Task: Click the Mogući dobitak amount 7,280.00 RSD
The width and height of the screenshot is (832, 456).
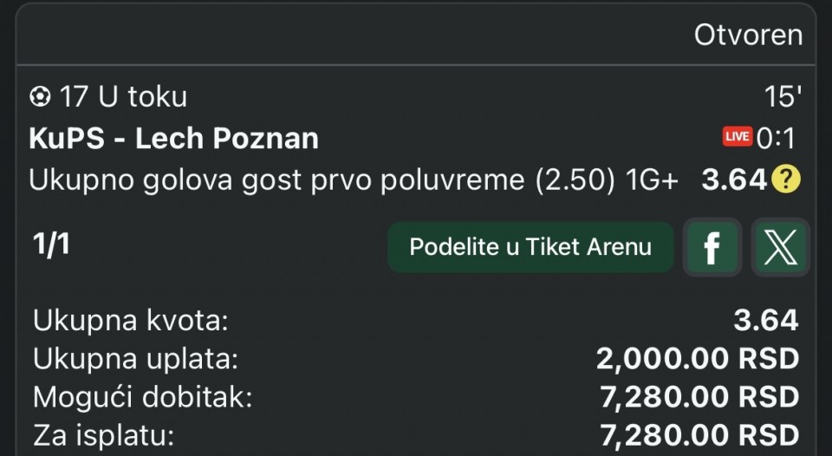Action: click(x=699, y=397)
